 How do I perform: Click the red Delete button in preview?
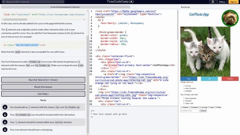tap(230, 79)
